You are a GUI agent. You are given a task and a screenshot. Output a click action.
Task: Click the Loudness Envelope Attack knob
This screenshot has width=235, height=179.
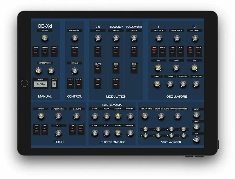pos(95,133)
